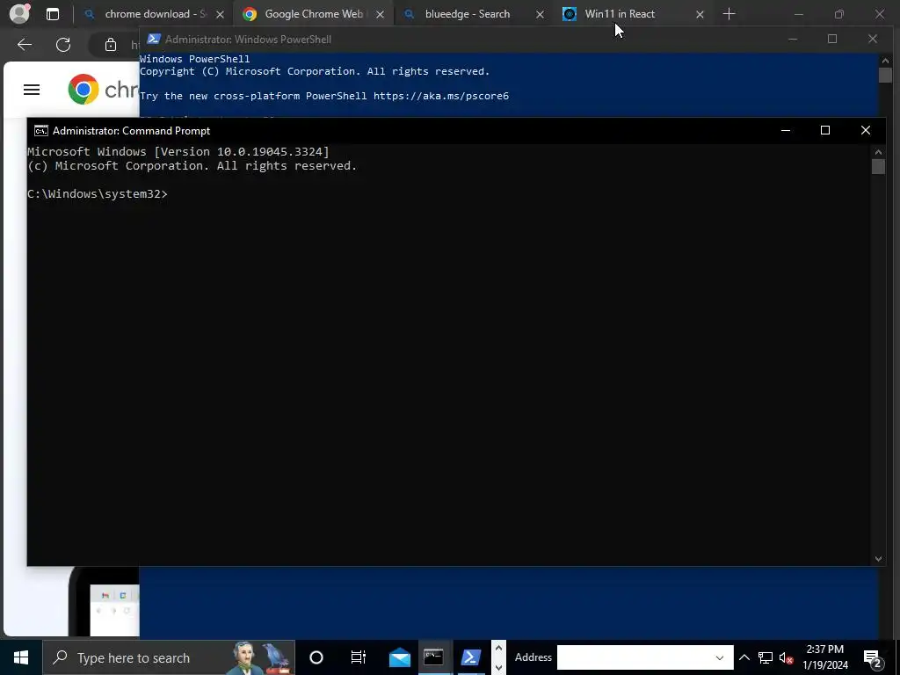900x675 pixels.
Task: Open the tab actions menu icon
Action: pos(52,14)
